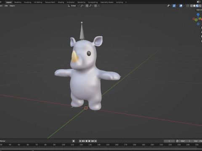This screenshot has width=202, height=151.
Task: Open the Marker menu in the timeline
Action: (3, 141)
